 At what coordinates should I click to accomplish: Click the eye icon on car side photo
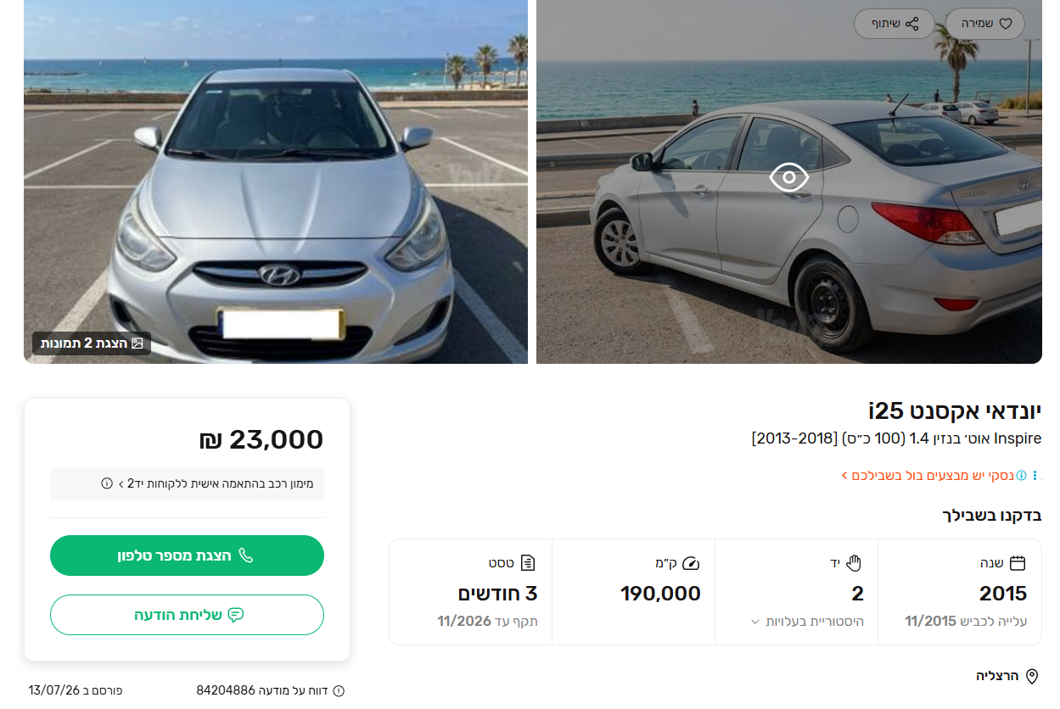tap(789, 177)
